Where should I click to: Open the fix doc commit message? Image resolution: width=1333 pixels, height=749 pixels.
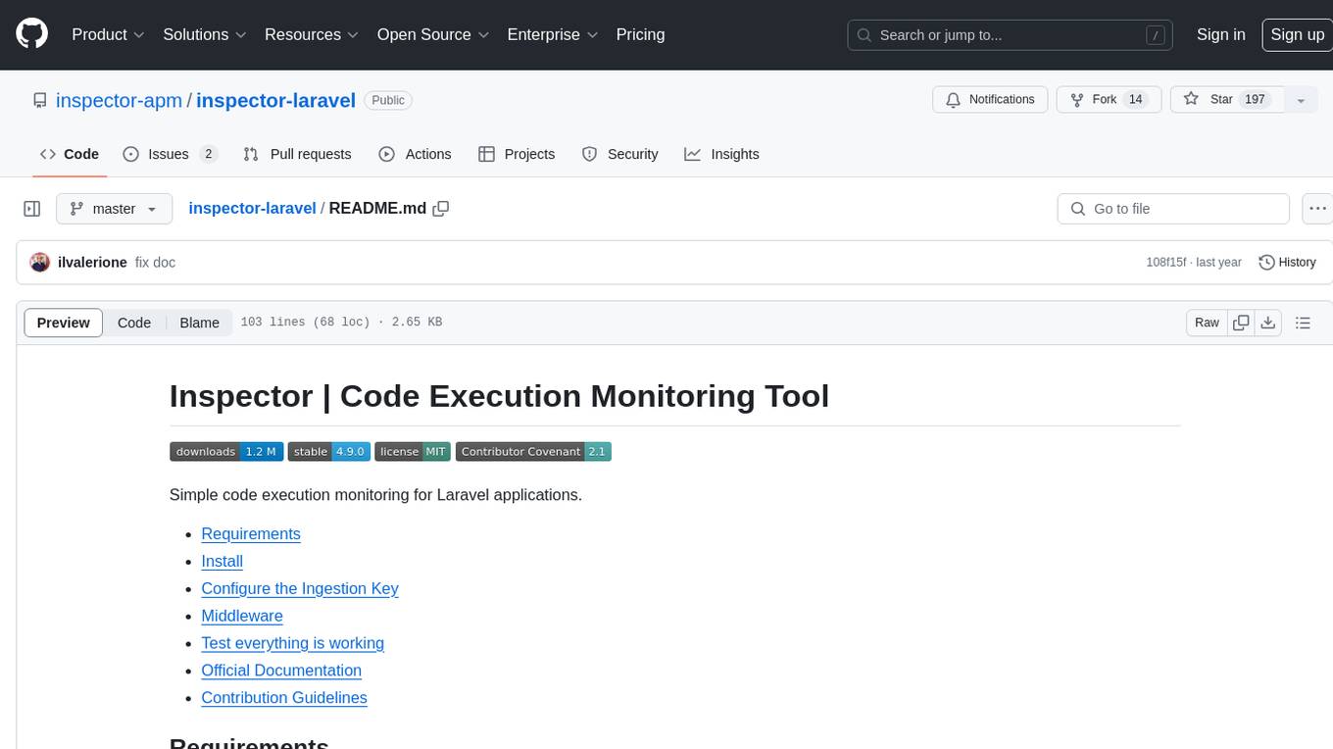point(155,263)
